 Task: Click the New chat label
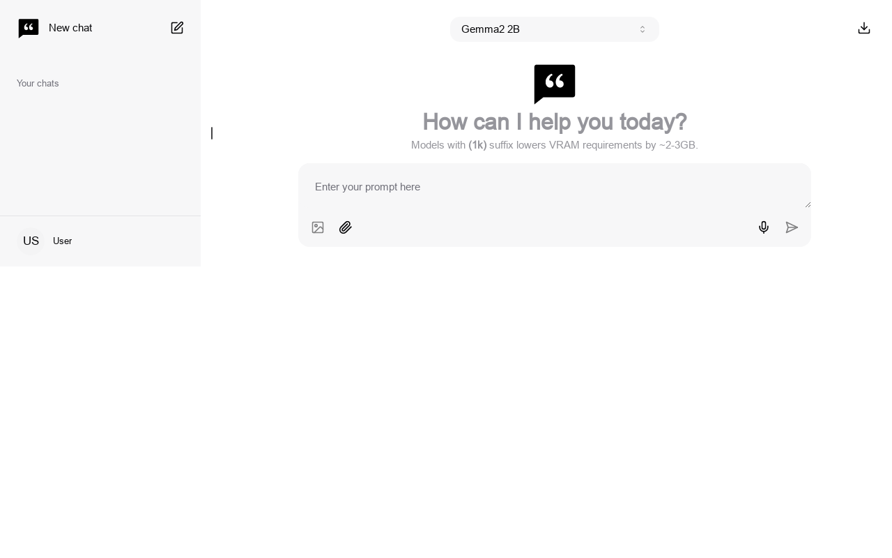[x=70, y=28]
